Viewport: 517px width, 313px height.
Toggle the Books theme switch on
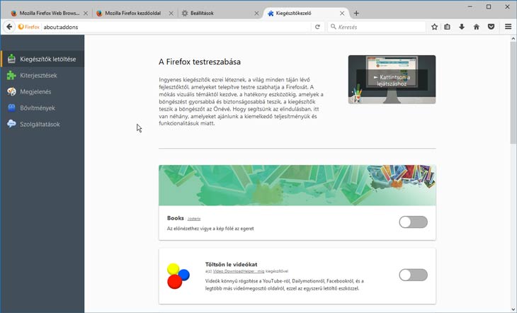[x=413, y=222]
